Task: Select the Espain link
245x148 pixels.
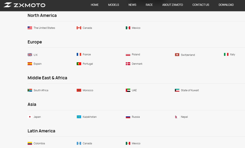Action: (x=37, y=64)
